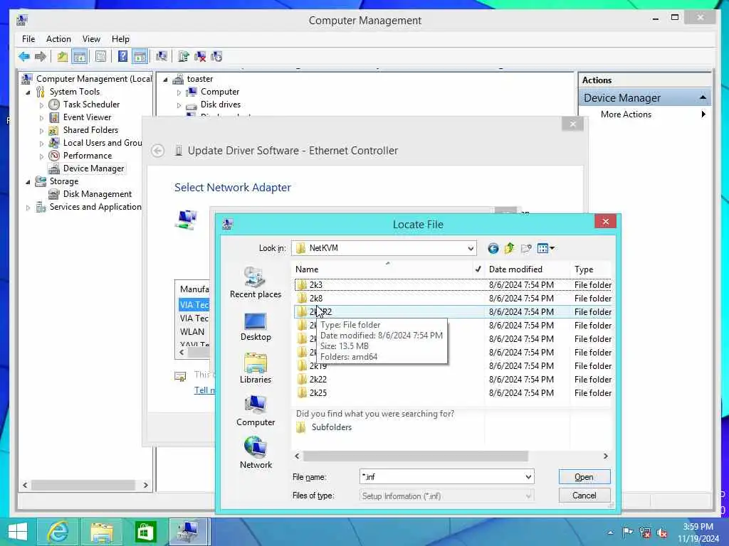This screenshot has height=546, width=729.
Task: Open Recent places in Locate File sidebar
Action: 256,283
